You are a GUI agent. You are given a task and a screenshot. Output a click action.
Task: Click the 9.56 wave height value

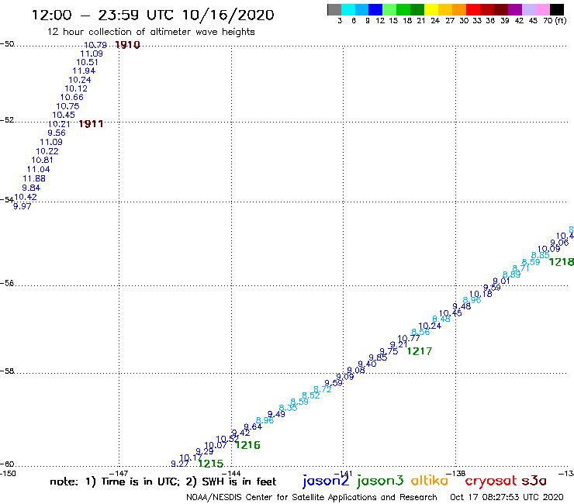[57, 133]
